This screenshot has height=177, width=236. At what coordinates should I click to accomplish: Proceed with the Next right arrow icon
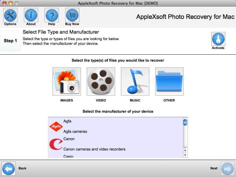coord(227,169)
